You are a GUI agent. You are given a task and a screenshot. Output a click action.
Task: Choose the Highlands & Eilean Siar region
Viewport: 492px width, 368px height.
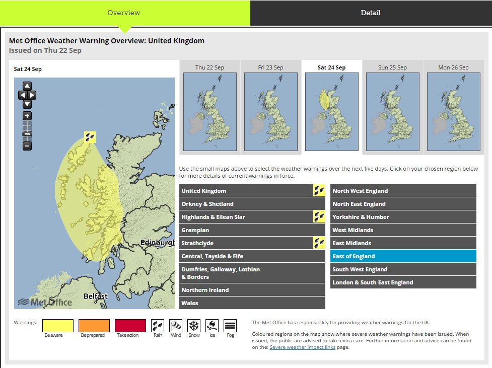[252, 217]
